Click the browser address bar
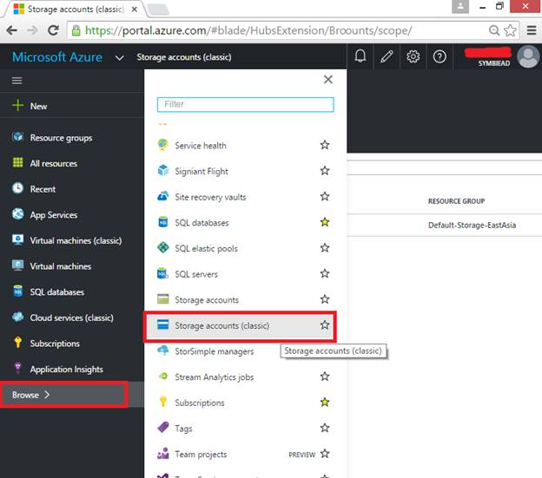The height and width of the screenshot is (478, 542). pos(278,30)
